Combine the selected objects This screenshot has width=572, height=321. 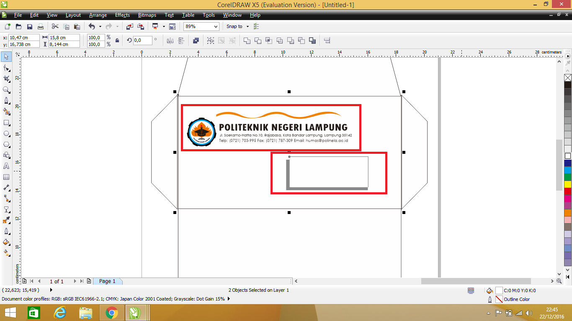pyautogui.click(x=196, y=41)
